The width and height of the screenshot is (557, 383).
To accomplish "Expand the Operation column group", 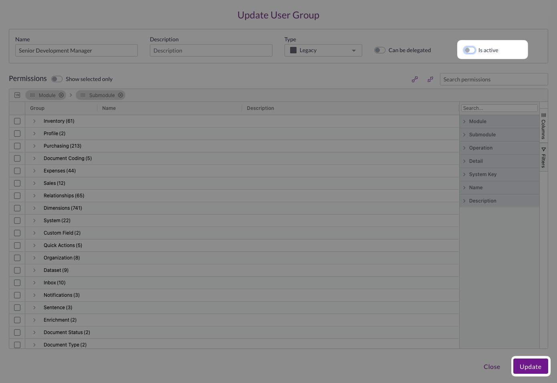I will pyautogui.click(x=464, y=148).
